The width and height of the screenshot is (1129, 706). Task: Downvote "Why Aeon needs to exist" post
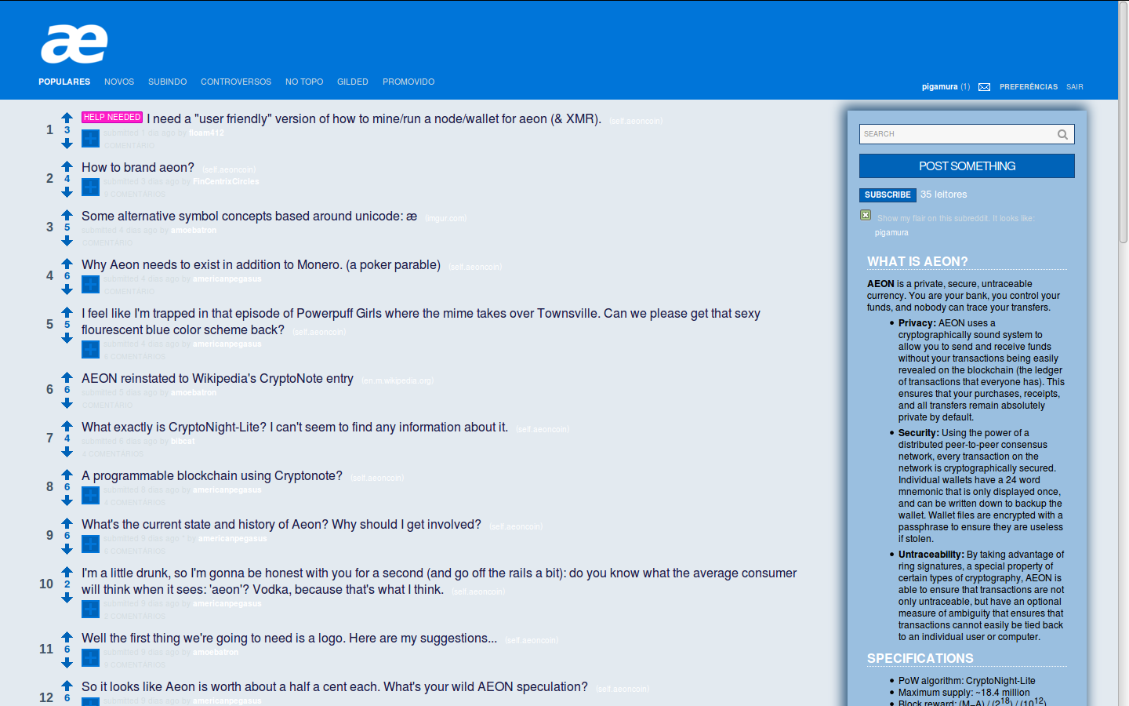tap(67, 289)
